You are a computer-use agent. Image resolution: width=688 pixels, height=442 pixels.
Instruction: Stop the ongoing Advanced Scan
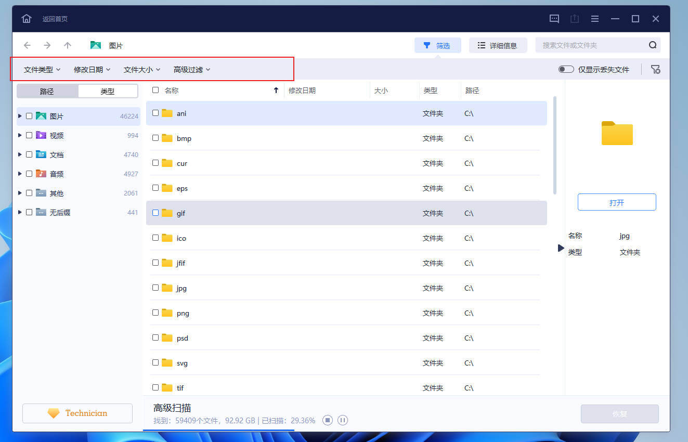(x=328, y=420)
